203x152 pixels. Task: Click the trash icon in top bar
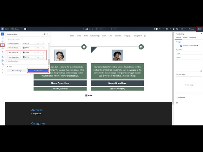(x=174, y=29)
